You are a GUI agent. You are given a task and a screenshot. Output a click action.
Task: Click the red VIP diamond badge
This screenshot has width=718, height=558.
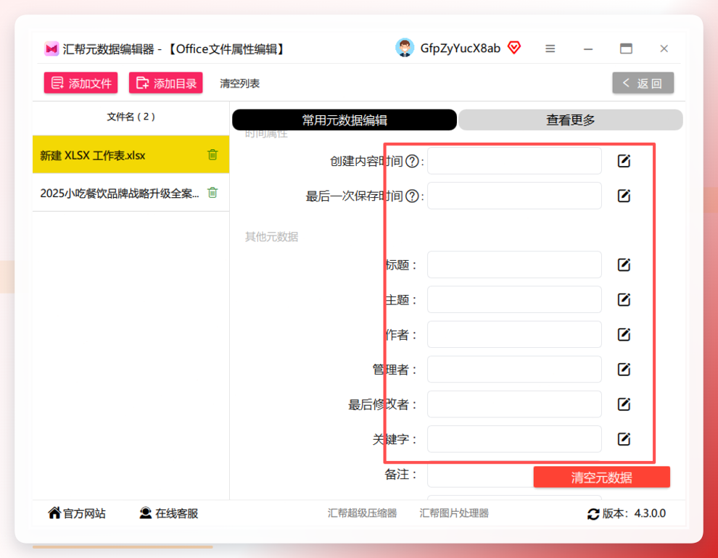514,48
